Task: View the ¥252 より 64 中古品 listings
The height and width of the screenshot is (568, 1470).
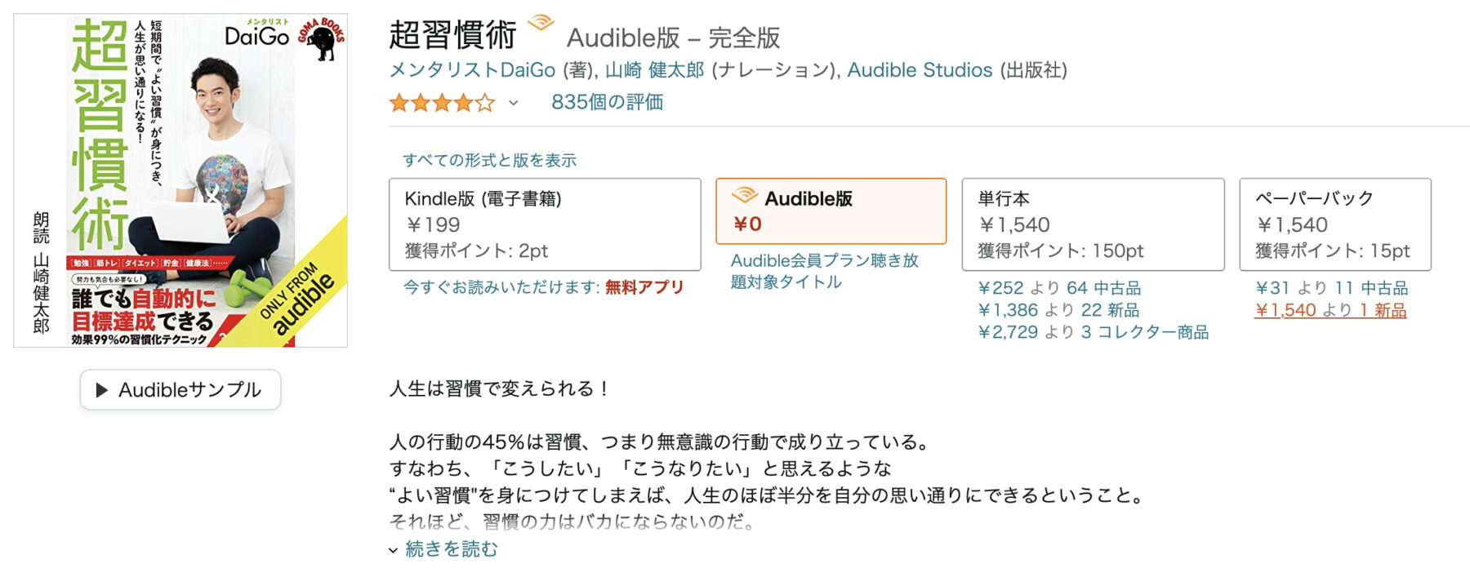Action: [1058, 287]
